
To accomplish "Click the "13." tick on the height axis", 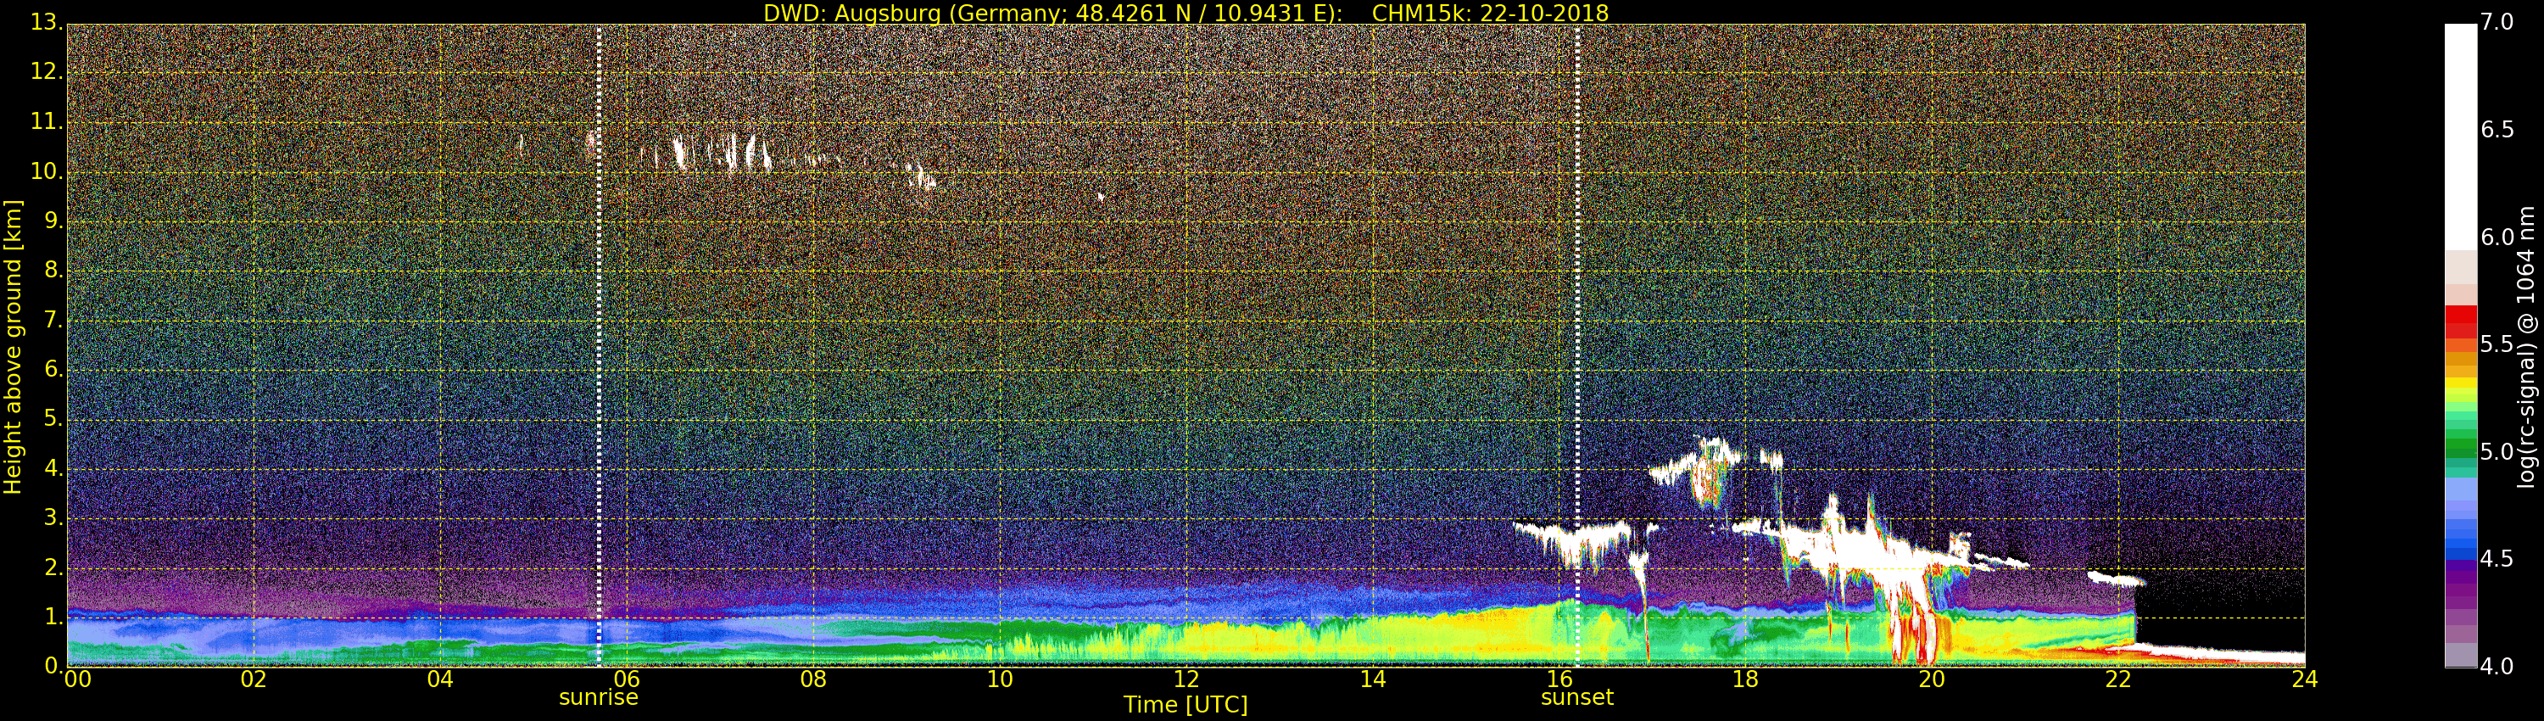I will (x=47, y=22).
